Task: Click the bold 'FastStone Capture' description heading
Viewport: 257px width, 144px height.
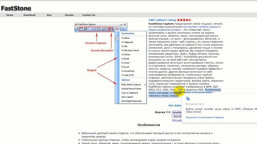Action: pyautogui.click(x=161, y=24)
